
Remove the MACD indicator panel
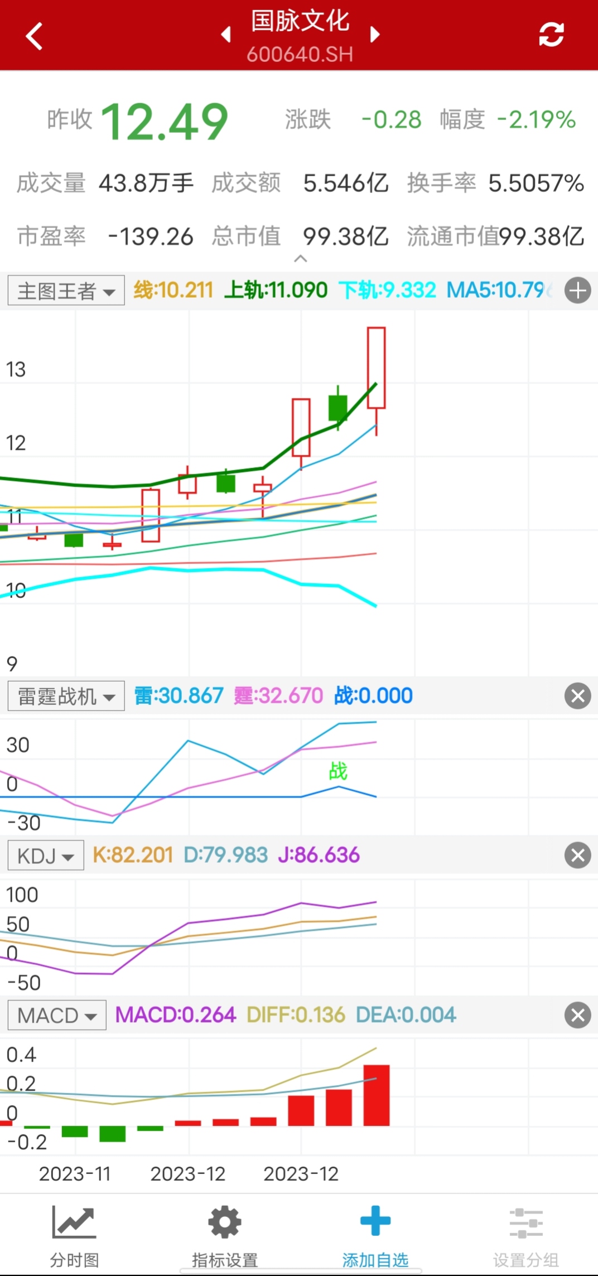(577, 1015)
